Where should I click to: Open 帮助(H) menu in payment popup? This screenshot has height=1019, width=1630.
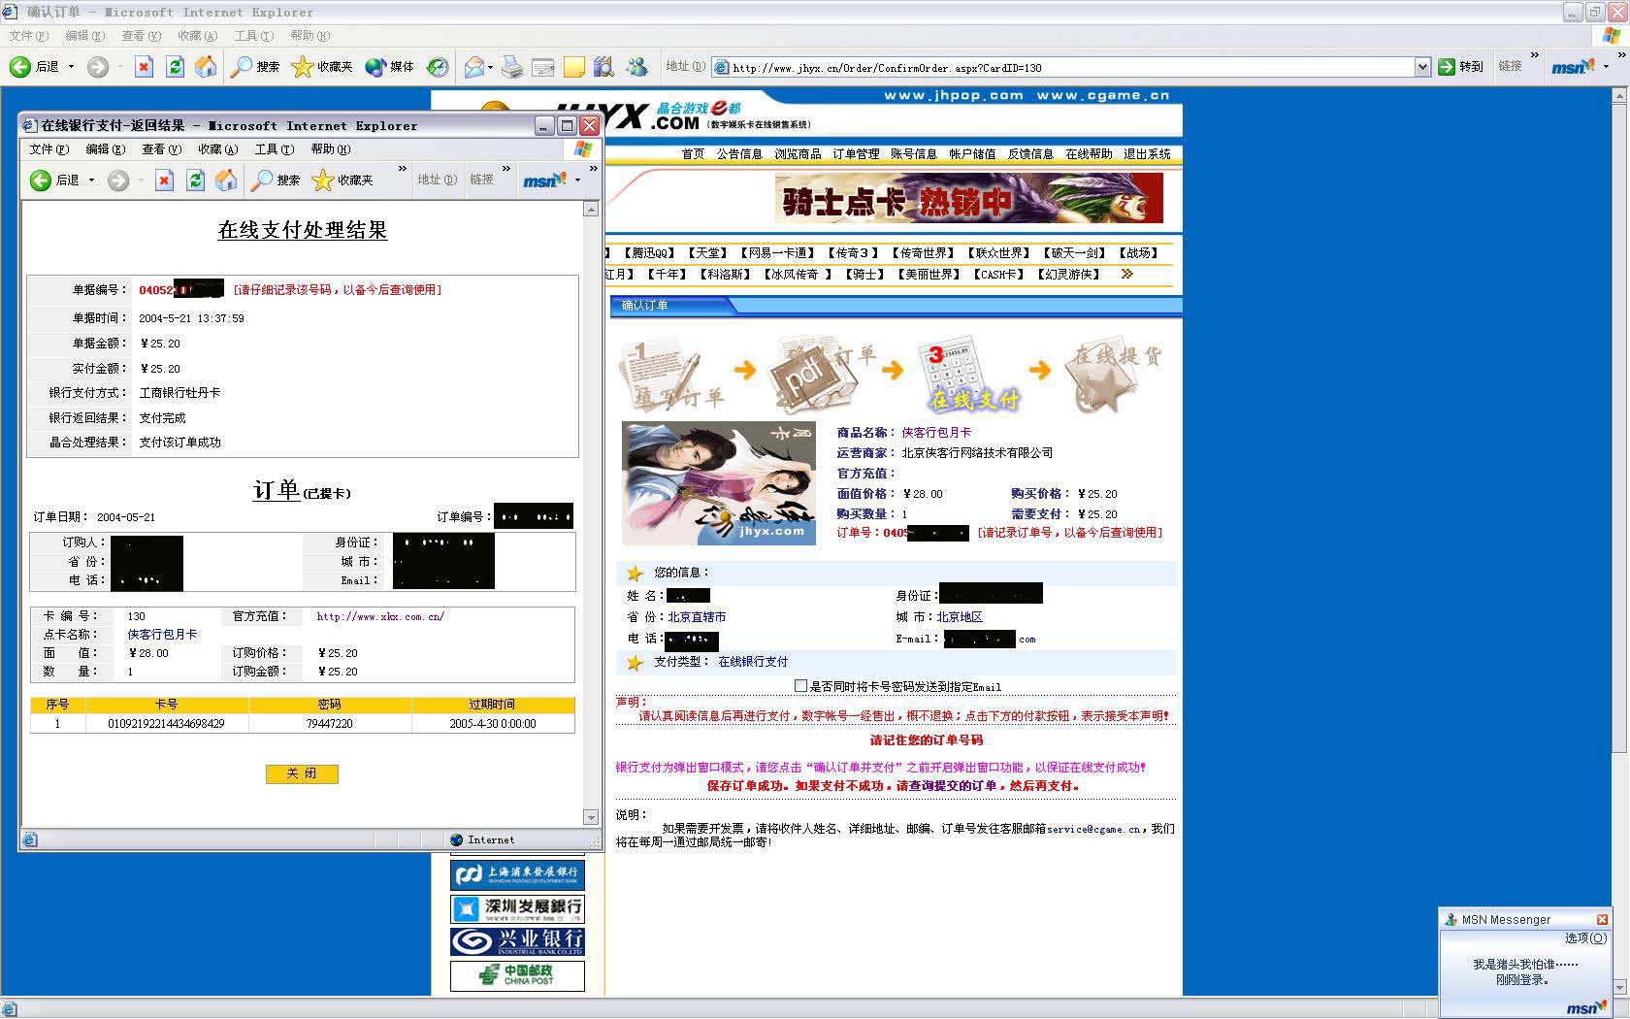coord(331,149)
